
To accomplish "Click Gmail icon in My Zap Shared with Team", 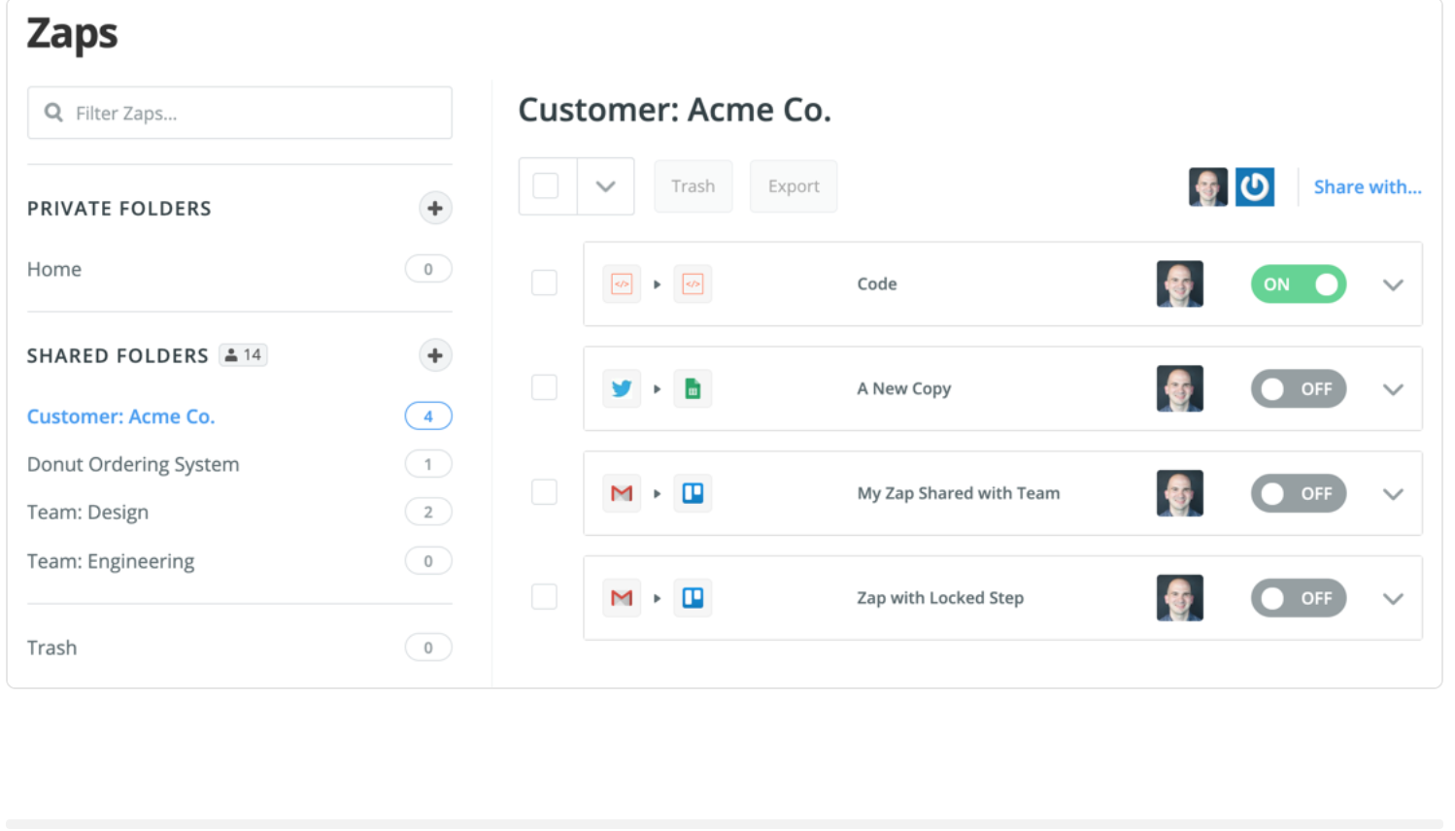I will [622, 493].
